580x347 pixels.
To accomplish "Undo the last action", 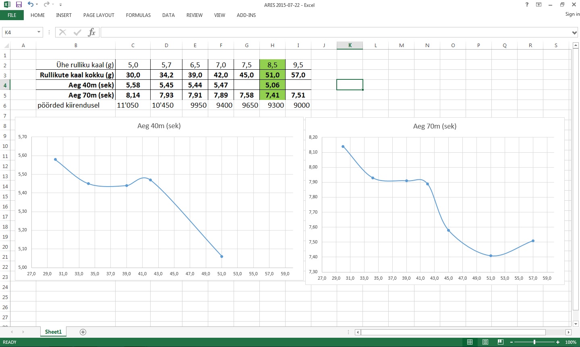I will coord(31,4).
